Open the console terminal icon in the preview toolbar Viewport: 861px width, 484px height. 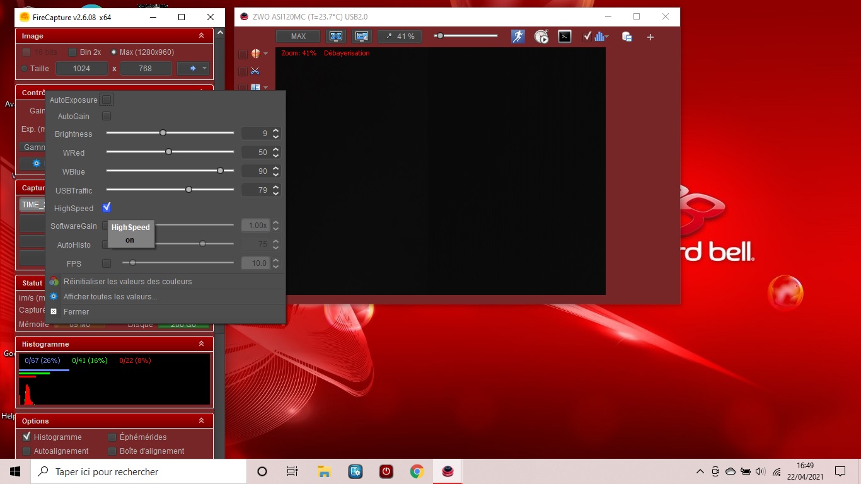[x=565, y=37]
